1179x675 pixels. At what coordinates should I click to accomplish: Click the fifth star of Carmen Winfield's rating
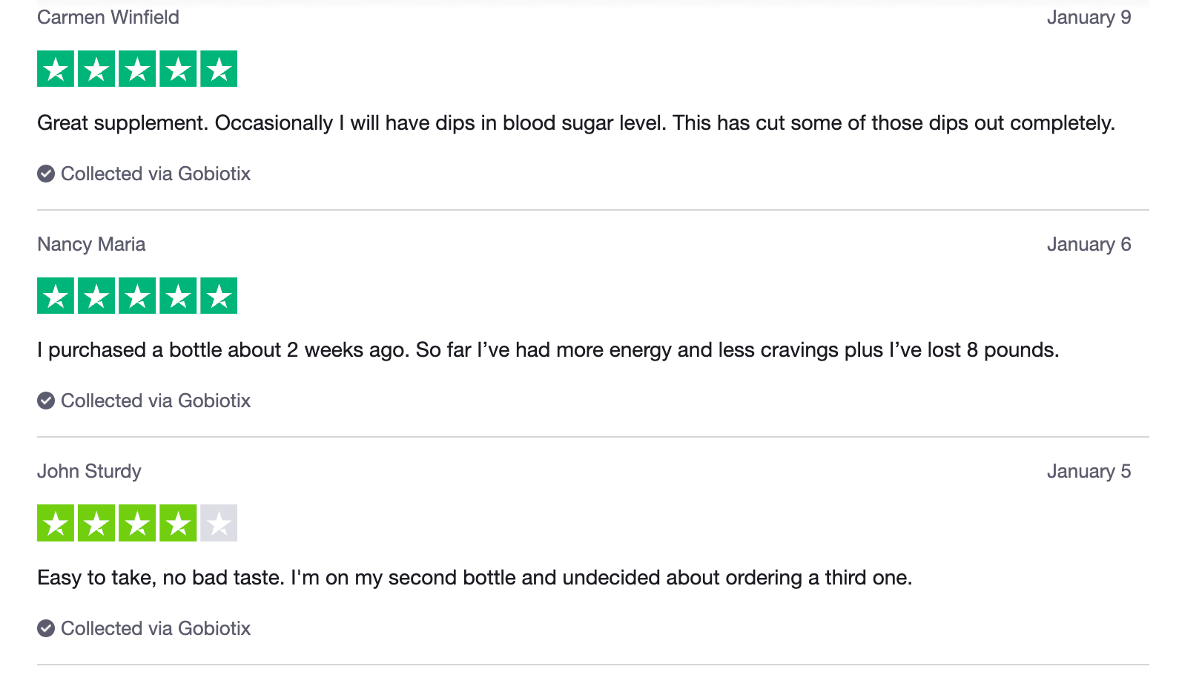point(219,69)
